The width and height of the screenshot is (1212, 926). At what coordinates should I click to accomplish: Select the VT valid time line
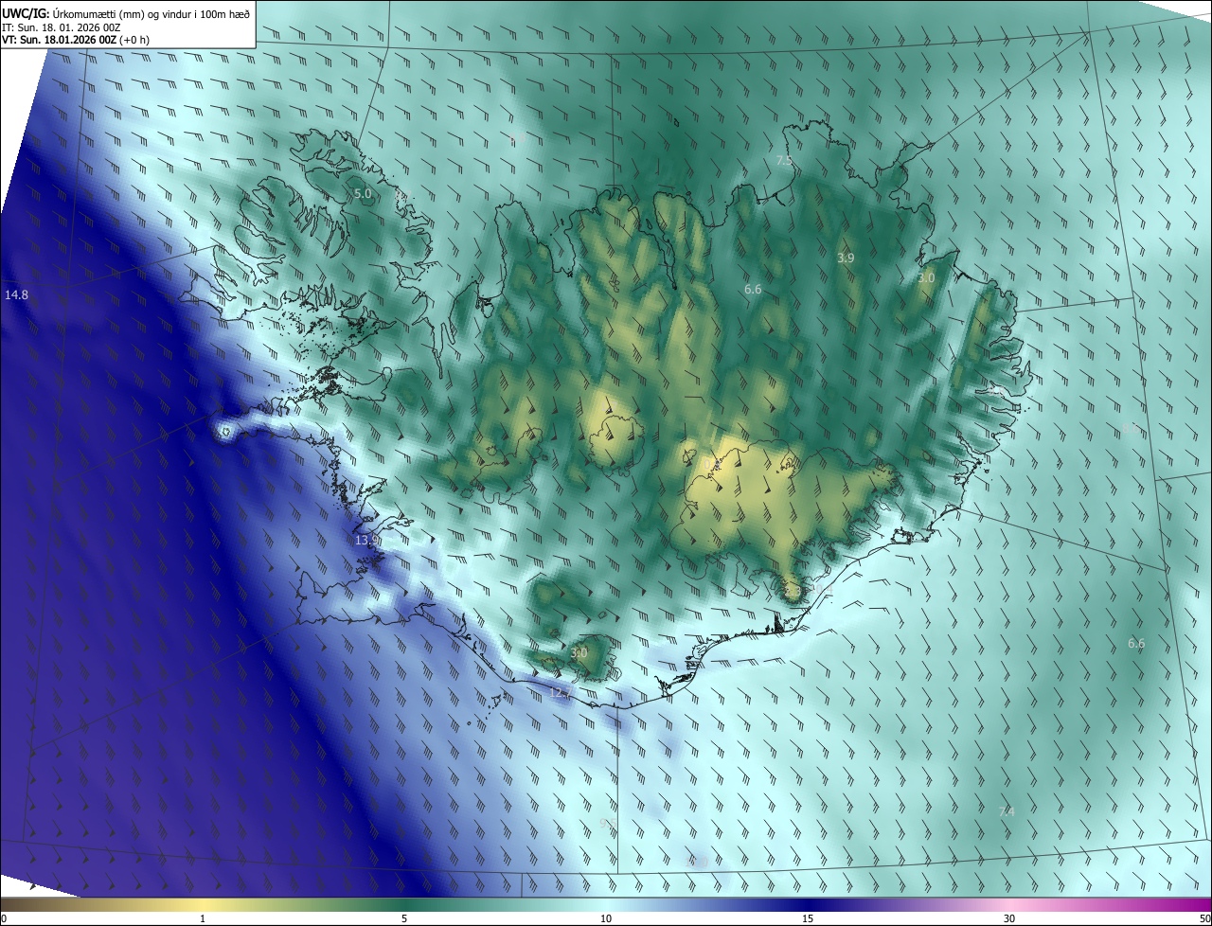76,40
